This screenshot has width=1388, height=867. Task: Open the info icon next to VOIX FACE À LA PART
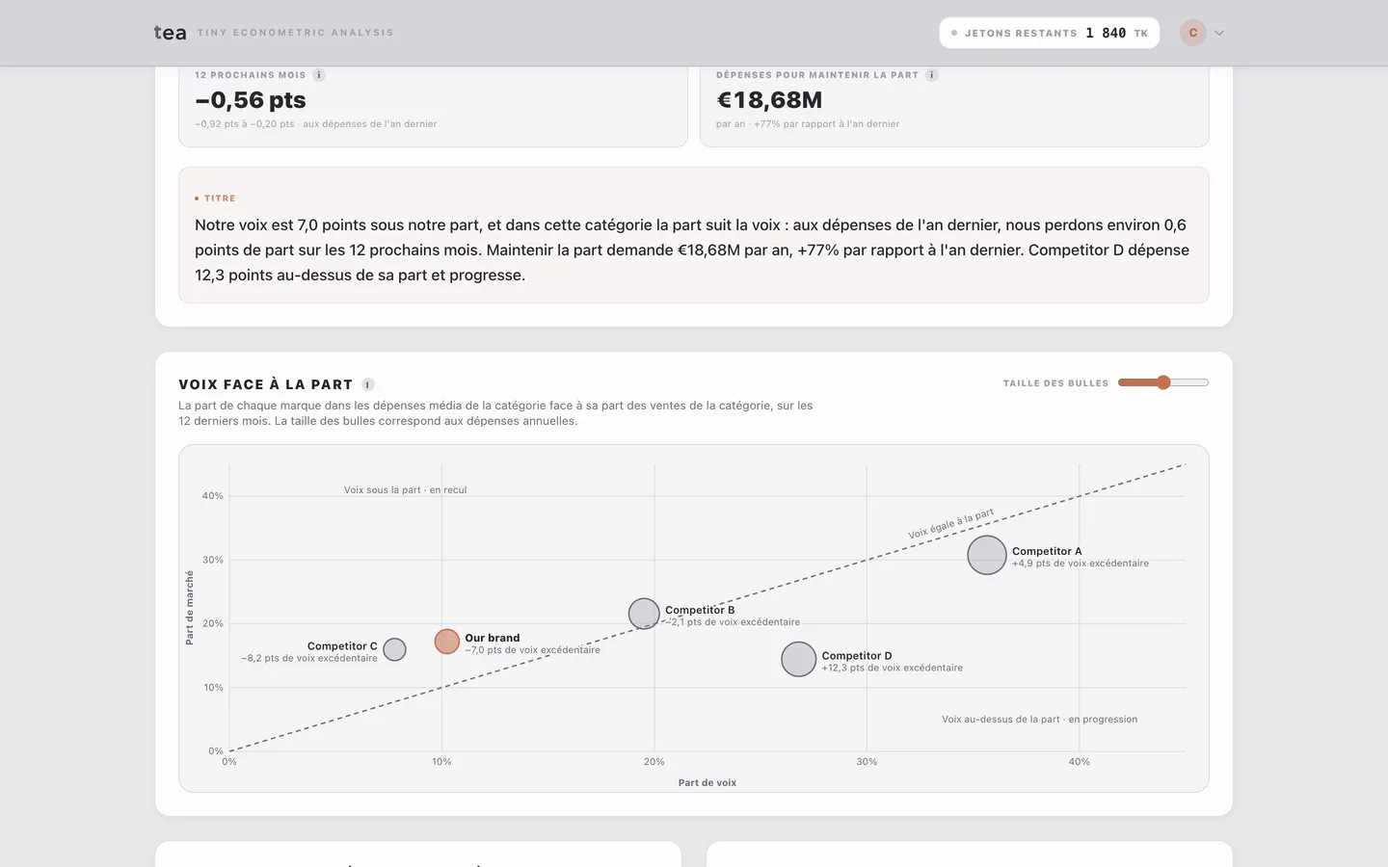click(368, 384)
